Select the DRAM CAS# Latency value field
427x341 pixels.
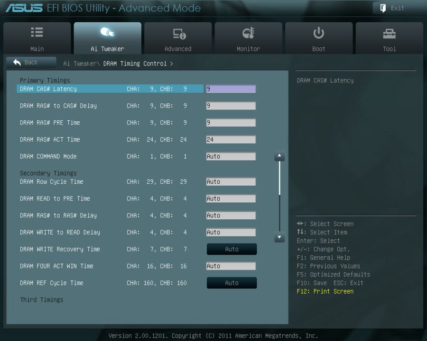(231, 89)
